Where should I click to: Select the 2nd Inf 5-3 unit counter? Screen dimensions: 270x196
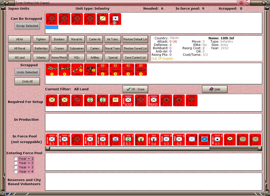tap(77, 19)
